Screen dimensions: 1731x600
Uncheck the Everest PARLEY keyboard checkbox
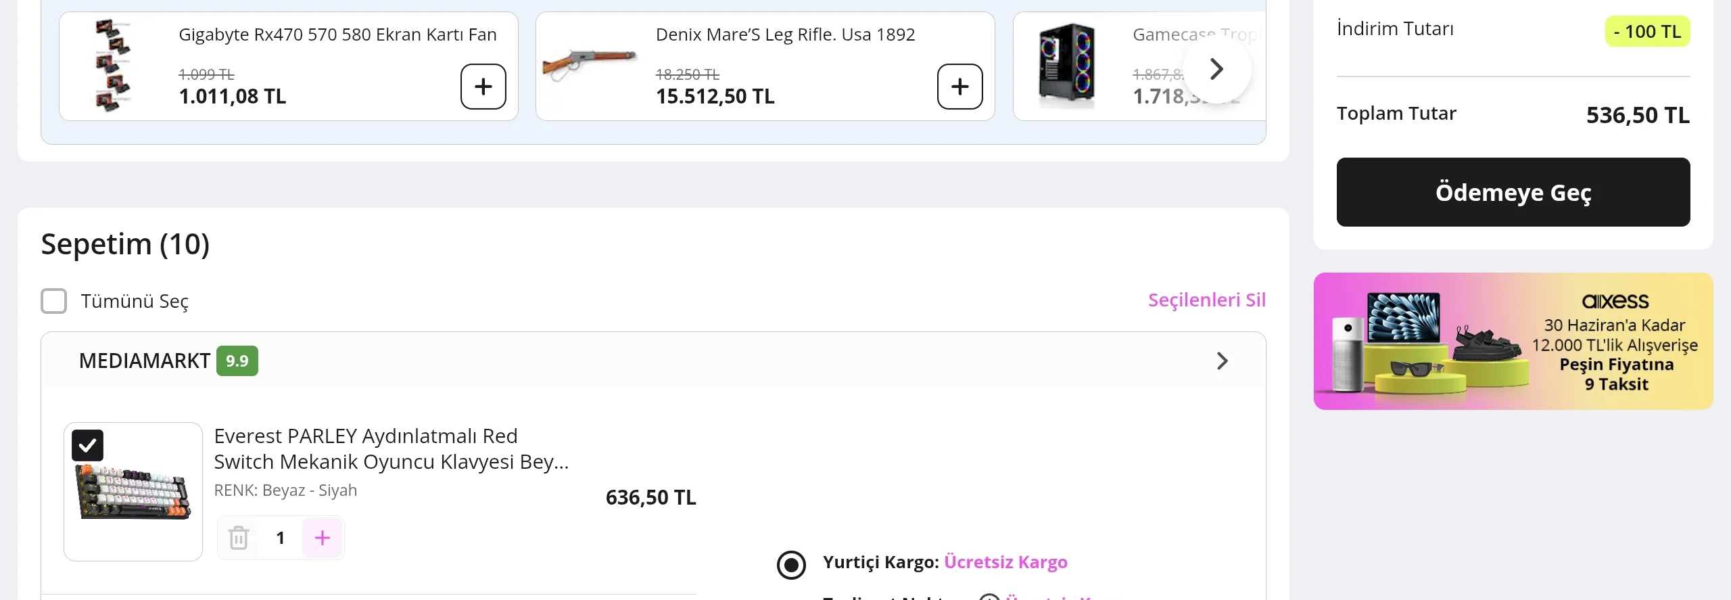point(88,446)
